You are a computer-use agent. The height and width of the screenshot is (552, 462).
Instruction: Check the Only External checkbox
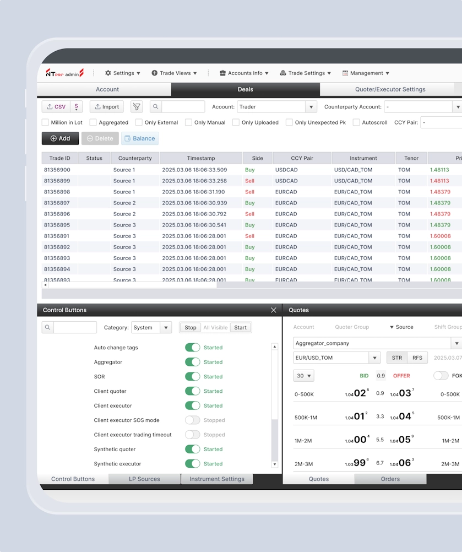[x=139, y=123]
